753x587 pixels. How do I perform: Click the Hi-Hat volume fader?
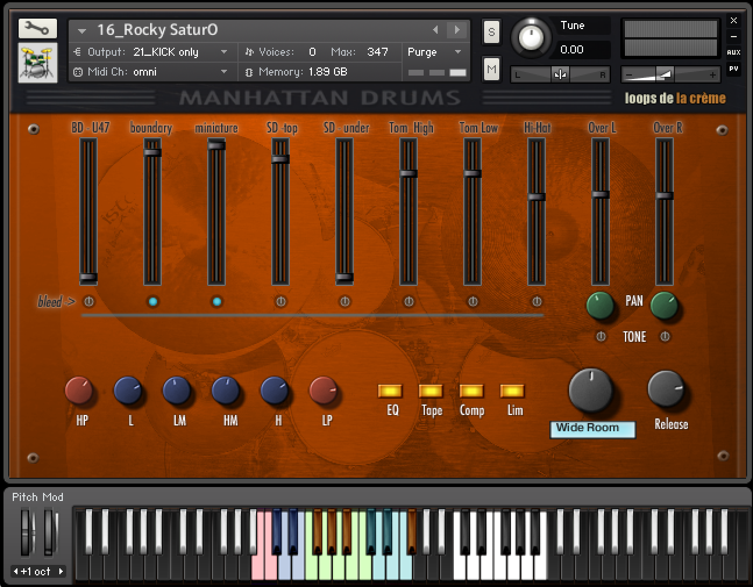[x=535, y=198]
